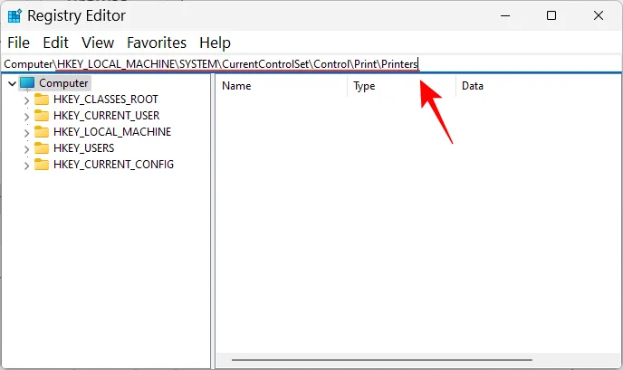This screenshot has width=623, height=370.
Task: Sort by the Name column header
Action: 282,86
